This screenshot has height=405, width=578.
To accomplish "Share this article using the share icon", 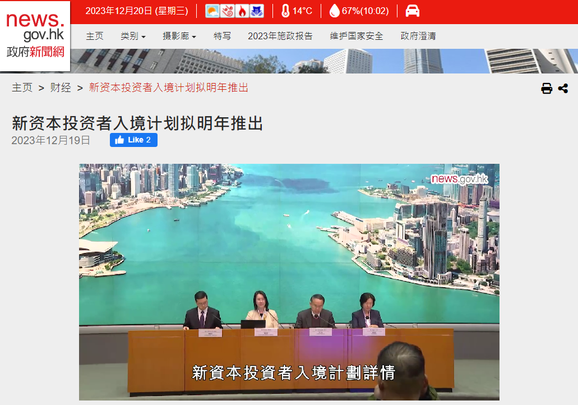I will (563, 89).
